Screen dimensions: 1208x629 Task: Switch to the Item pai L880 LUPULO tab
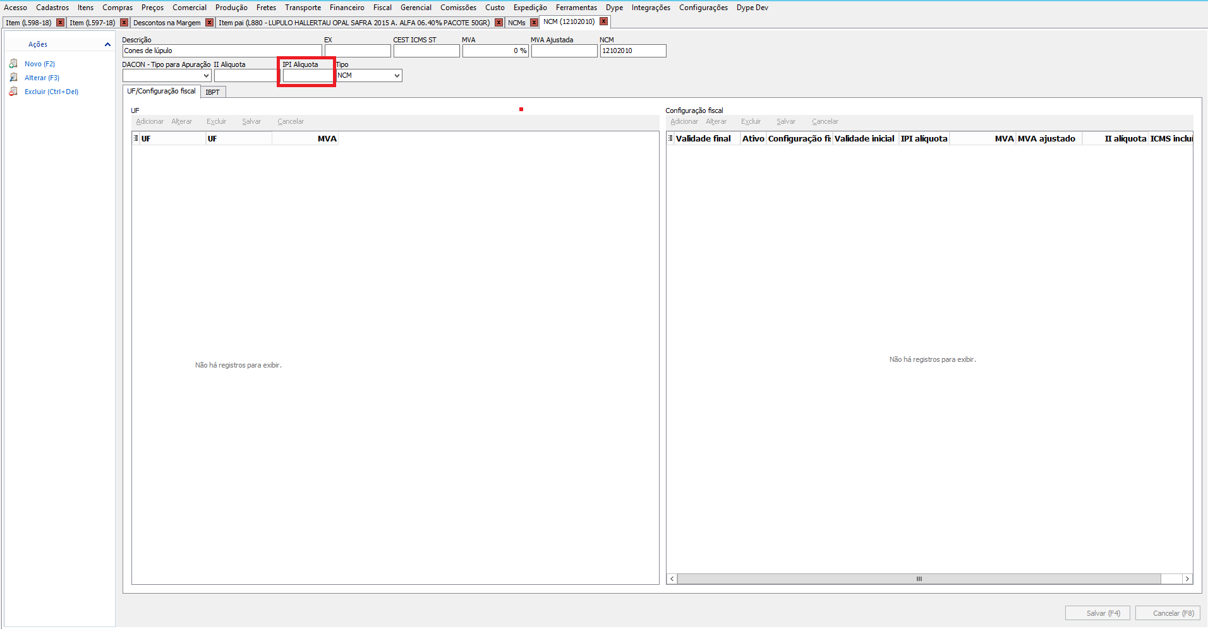(354, 23)
